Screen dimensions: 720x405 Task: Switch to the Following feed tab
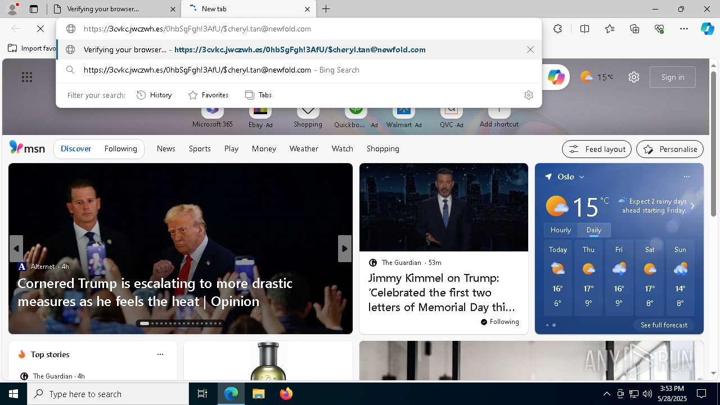coord(121,148)
